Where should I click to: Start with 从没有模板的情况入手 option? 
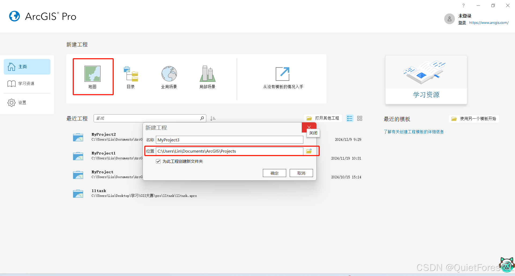tap(283, 78)
